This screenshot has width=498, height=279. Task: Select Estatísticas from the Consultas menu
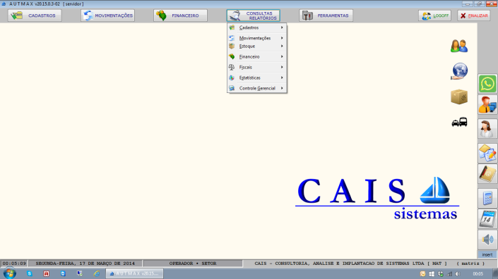click(x=256, y=77)
